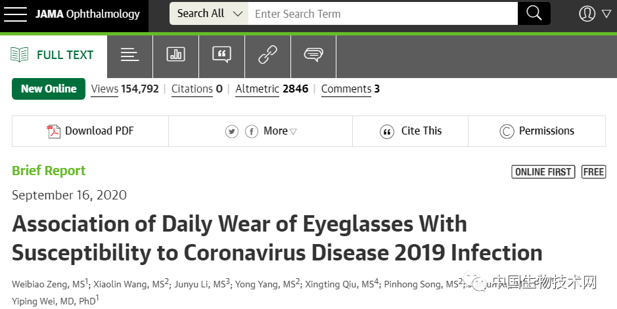Expand the Search All dropdown
Screen dimensions: 617x309
[209, 14]
